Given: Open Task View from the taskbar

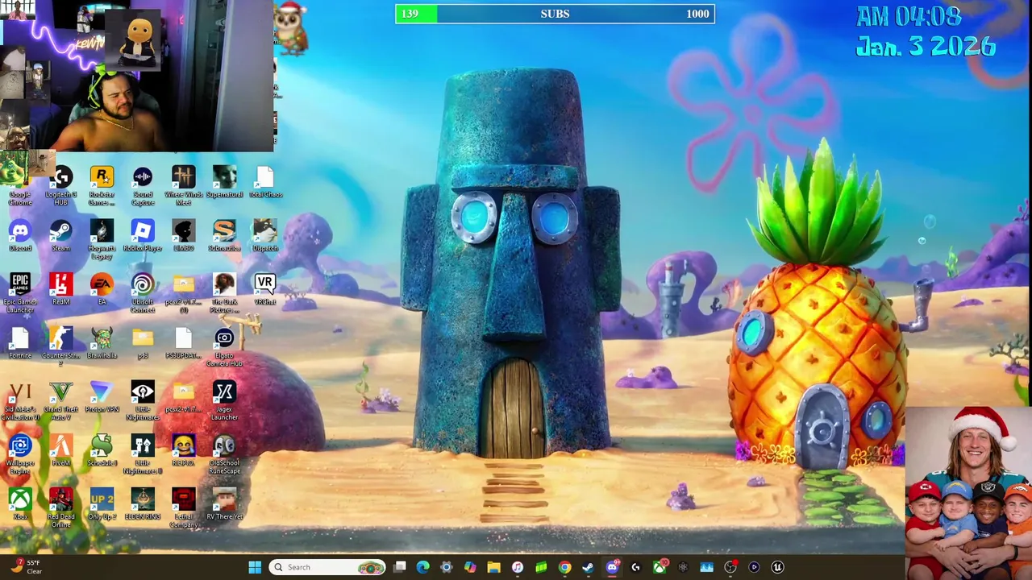Looking at the screenshot, I should click(400, 567).
